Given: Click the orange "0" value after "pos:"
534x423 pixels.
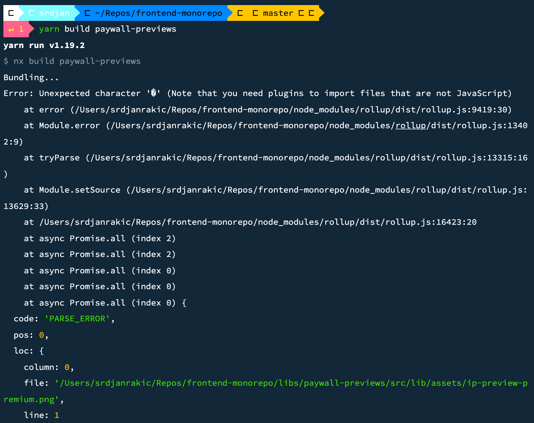Looking at the screenshot, I should 41,335.
